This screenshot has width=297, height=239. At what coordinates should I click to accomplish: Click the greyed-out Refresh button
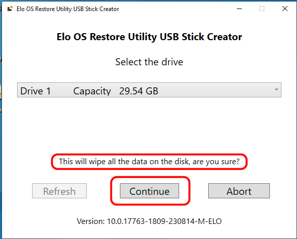59,191
